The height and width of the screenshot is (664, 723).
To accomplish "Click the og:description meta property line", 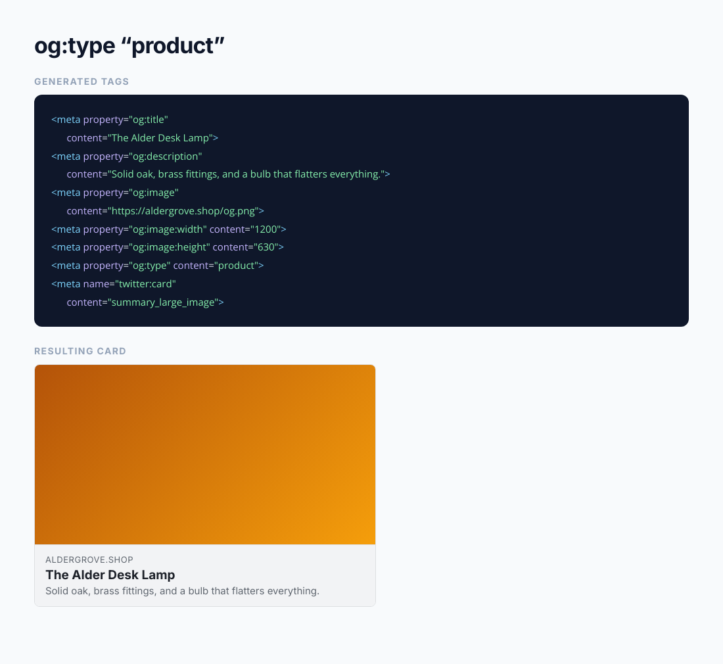I will click(x=127, y=156).
